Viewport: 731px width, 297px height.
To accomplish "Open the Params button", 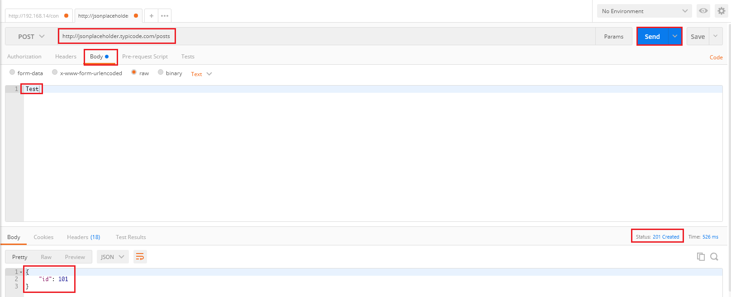I will [x=614, y=36].
